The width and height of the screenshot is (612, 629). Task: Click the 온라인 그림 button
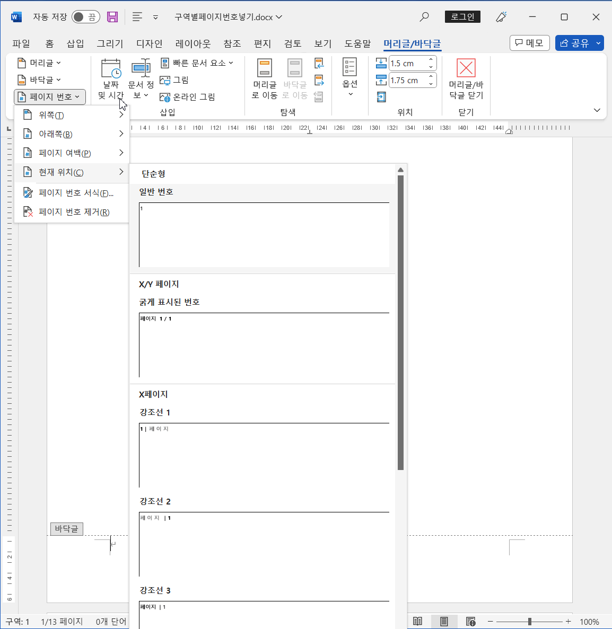(187, 96)
